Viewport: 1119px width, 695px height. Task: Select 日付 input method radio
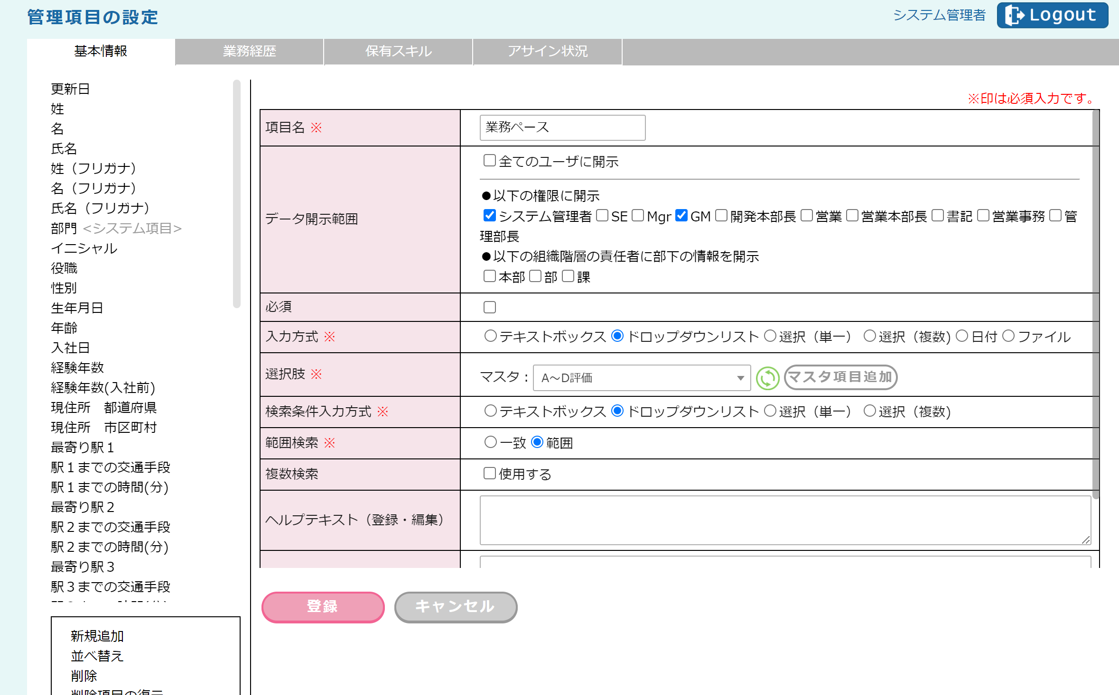(962, 336)
